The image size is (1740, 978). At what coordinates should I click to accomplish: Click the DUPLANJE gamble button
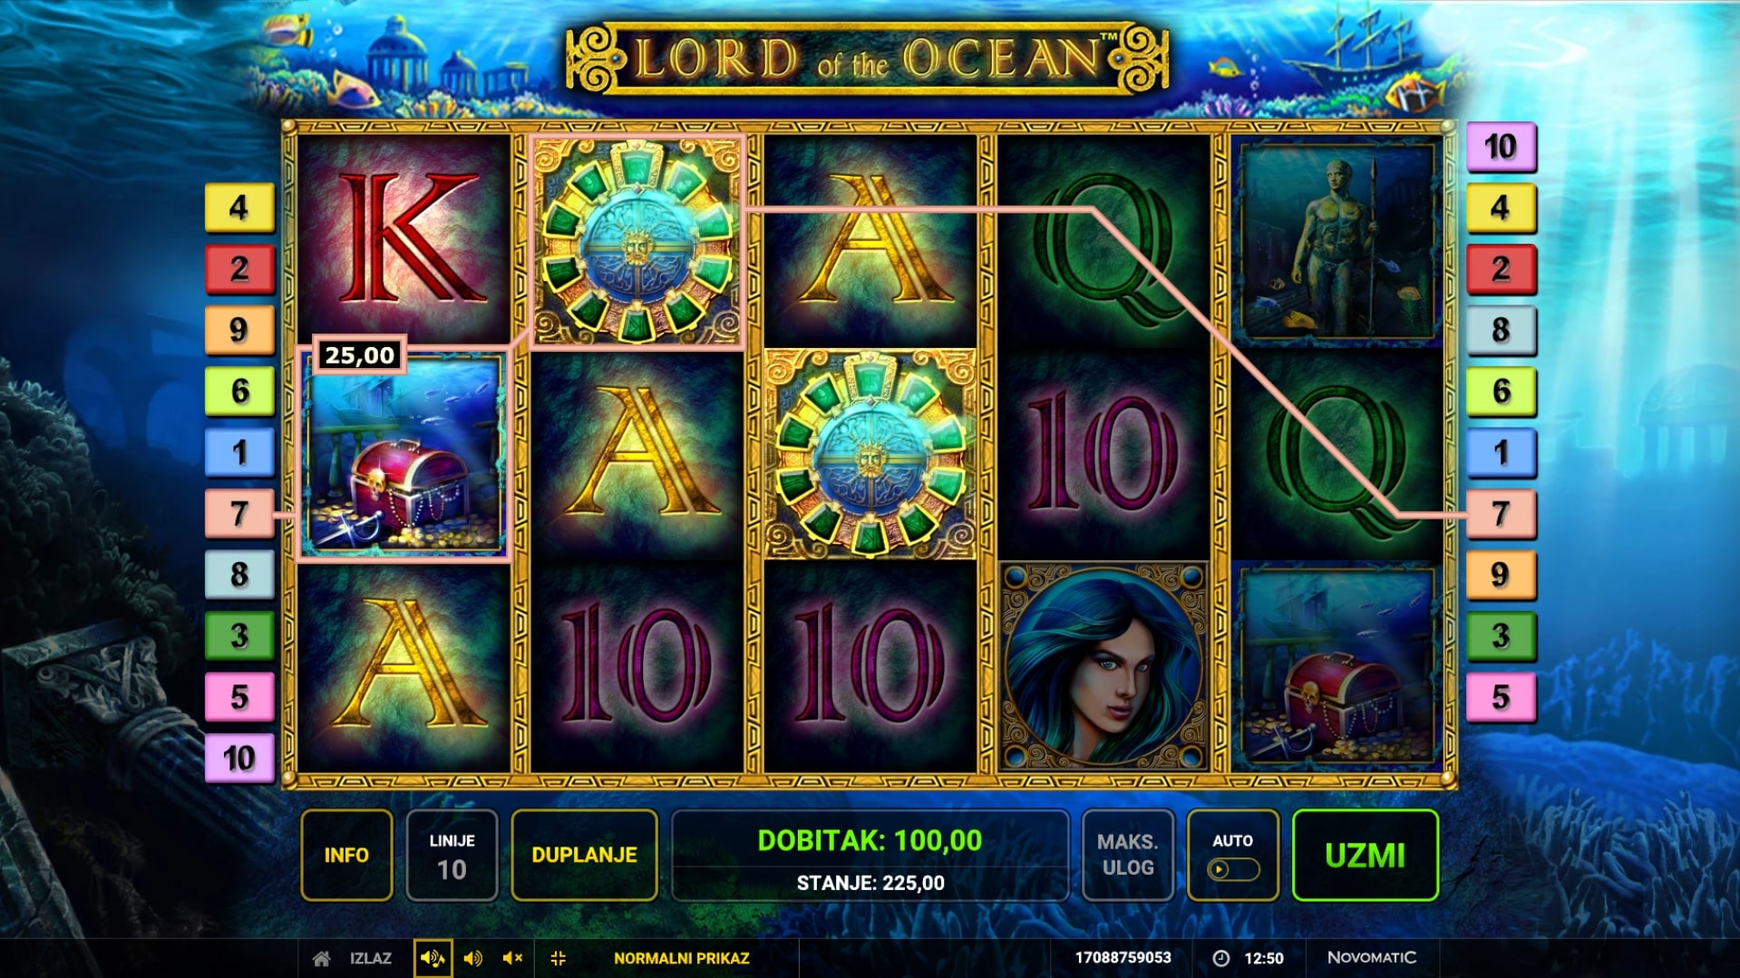pos(584,855)
